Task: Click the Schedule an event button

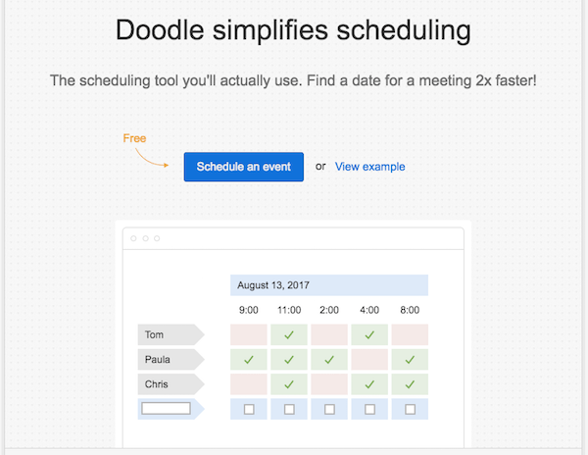Action: pyautogui.click(x=243, y=167)
